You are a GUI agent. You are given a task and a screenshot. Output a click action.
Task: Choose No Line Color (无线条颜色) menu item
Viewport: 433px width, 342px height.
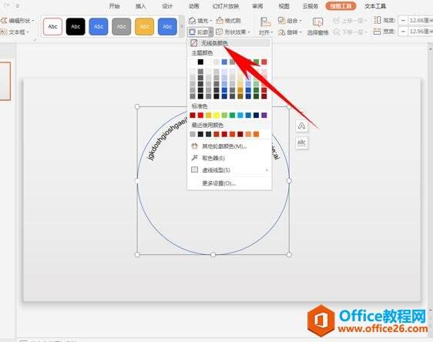point(229,43)
